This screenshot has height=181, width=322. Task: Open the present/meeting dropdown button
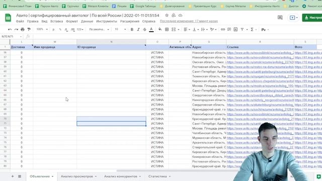[x=294, y=18]
